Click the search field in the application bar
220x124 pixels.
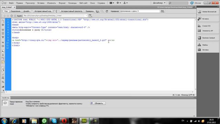point(178,3)
